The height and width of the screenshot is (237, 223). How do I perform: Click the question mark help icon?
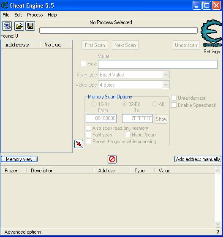(x=218, y=232)
